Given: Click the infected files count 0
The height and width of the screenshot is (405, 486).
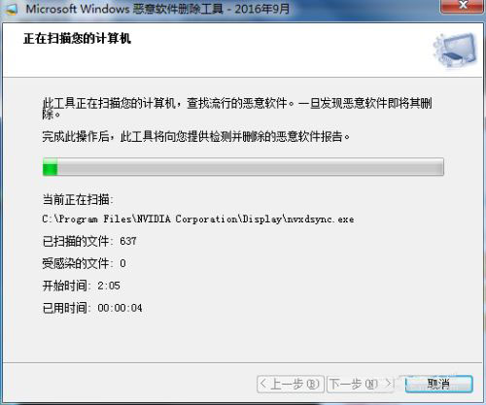Looking at the screenshot, I should click(122, 263).
